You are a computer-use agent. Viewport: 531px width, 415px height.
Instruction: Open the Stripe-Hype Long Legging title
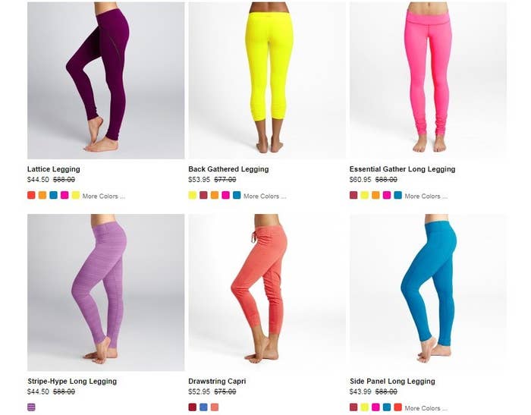tap(72, 381)
